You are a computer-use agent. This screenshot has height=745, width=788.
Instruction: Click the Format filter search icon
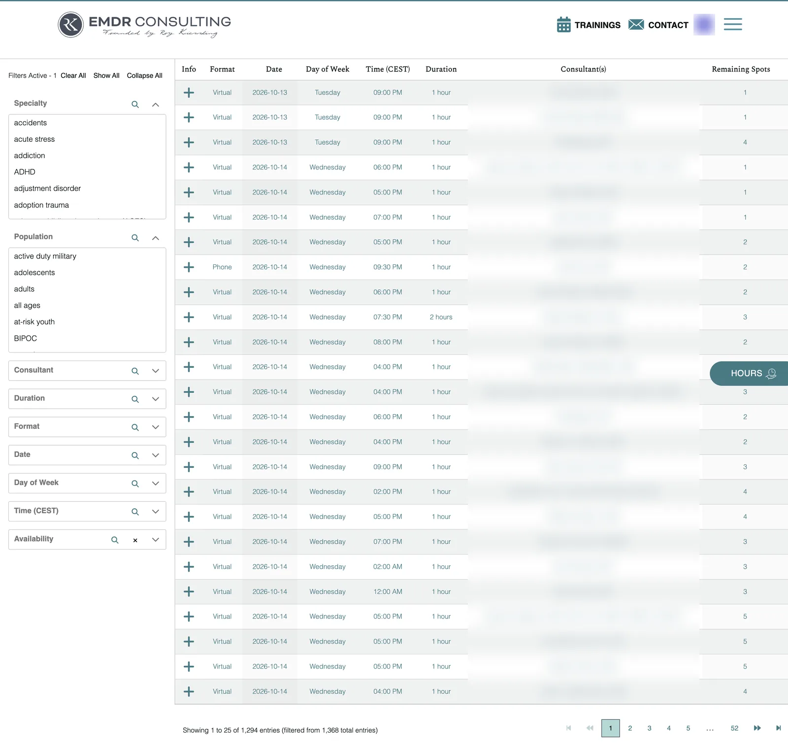(135, 427)
